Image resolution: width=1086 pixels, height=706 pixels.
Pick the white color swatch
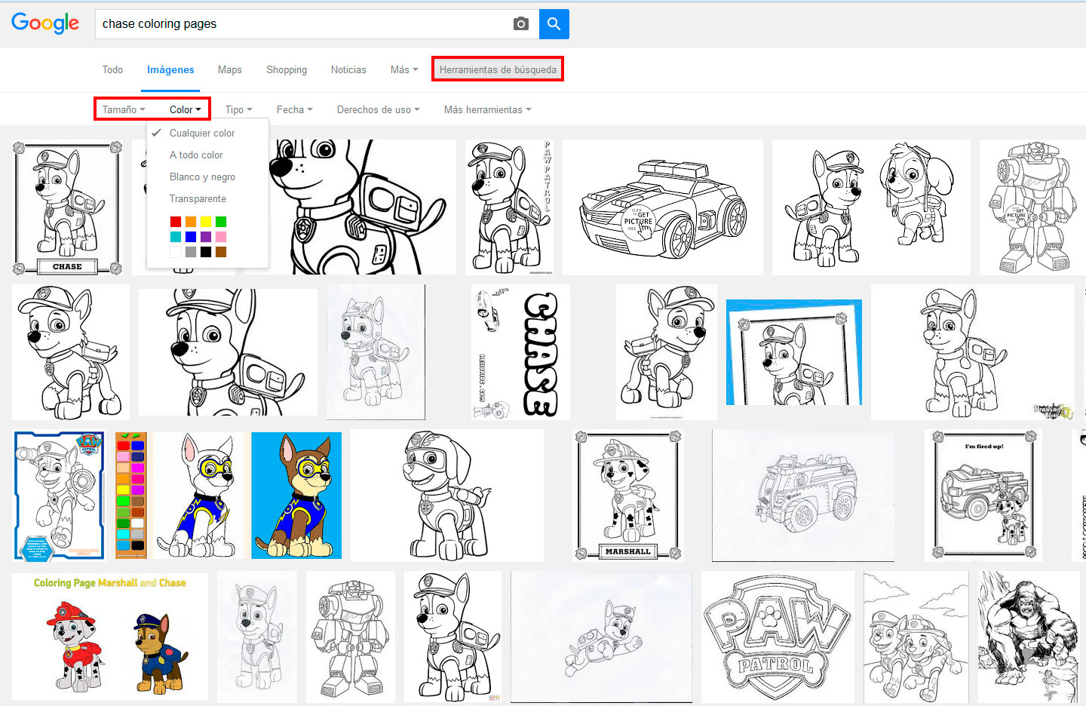coord(176,252)
